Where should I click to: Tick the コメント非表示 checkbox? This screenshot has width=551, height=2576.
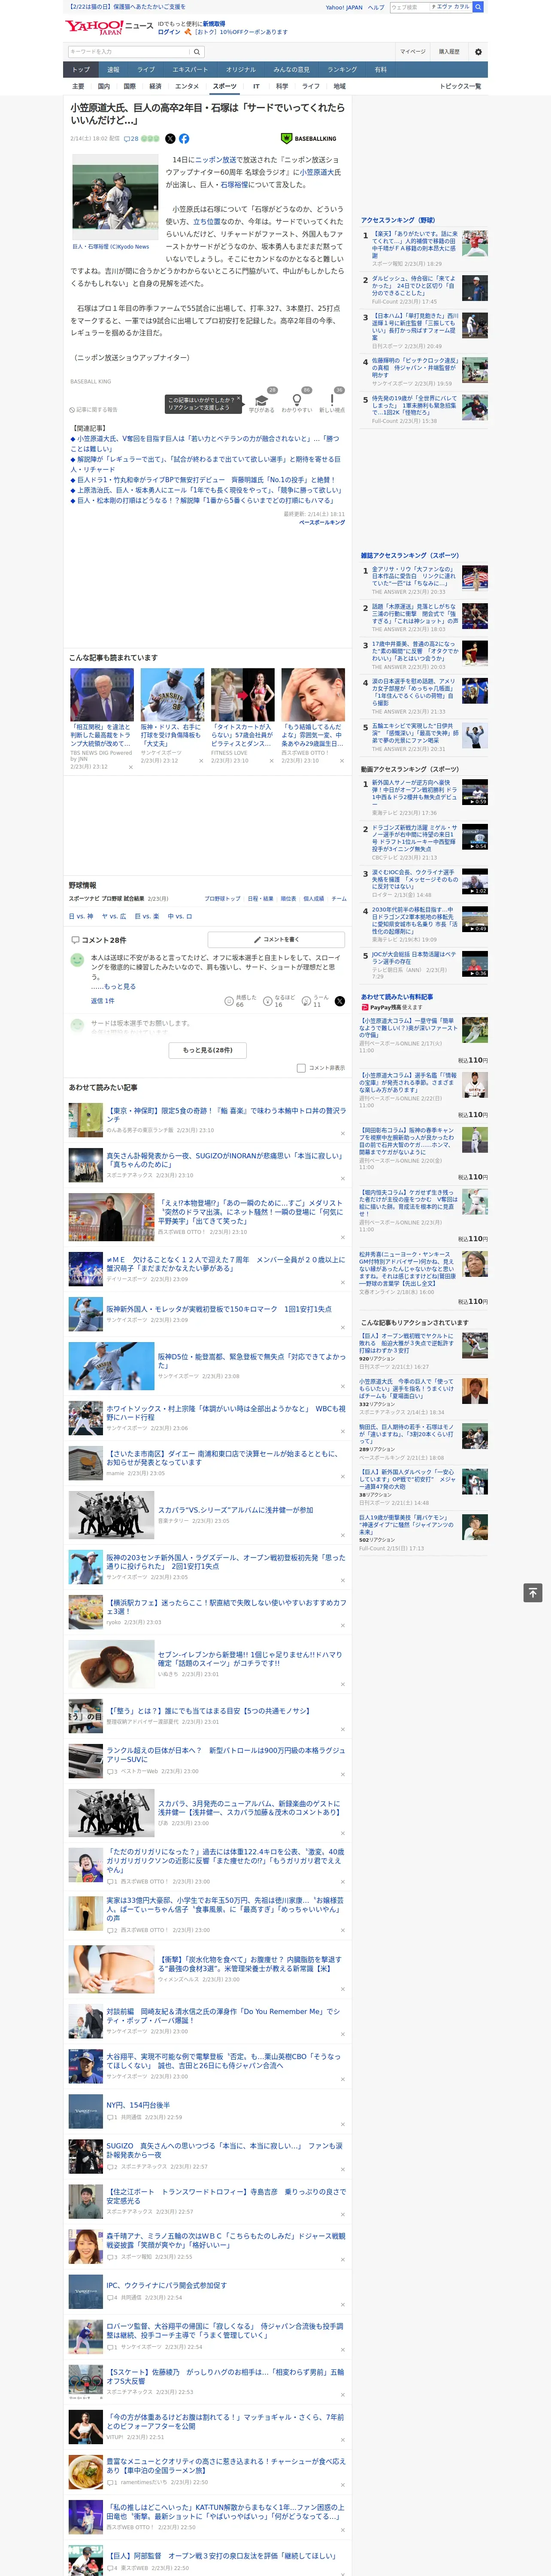pos(301,1068)
